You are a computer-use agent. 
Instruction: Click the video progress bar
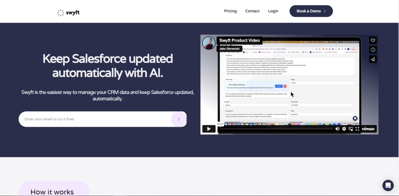pyautogui.click(x=273, y=129)
